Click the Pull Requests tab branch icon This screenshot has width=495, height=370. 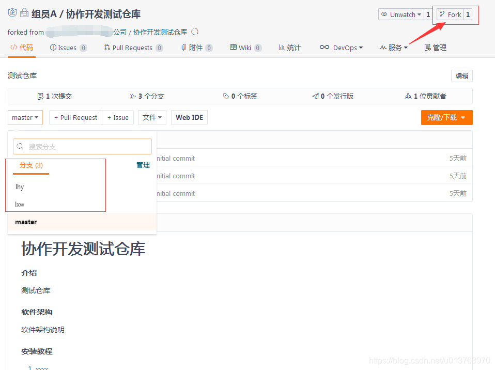107,48
